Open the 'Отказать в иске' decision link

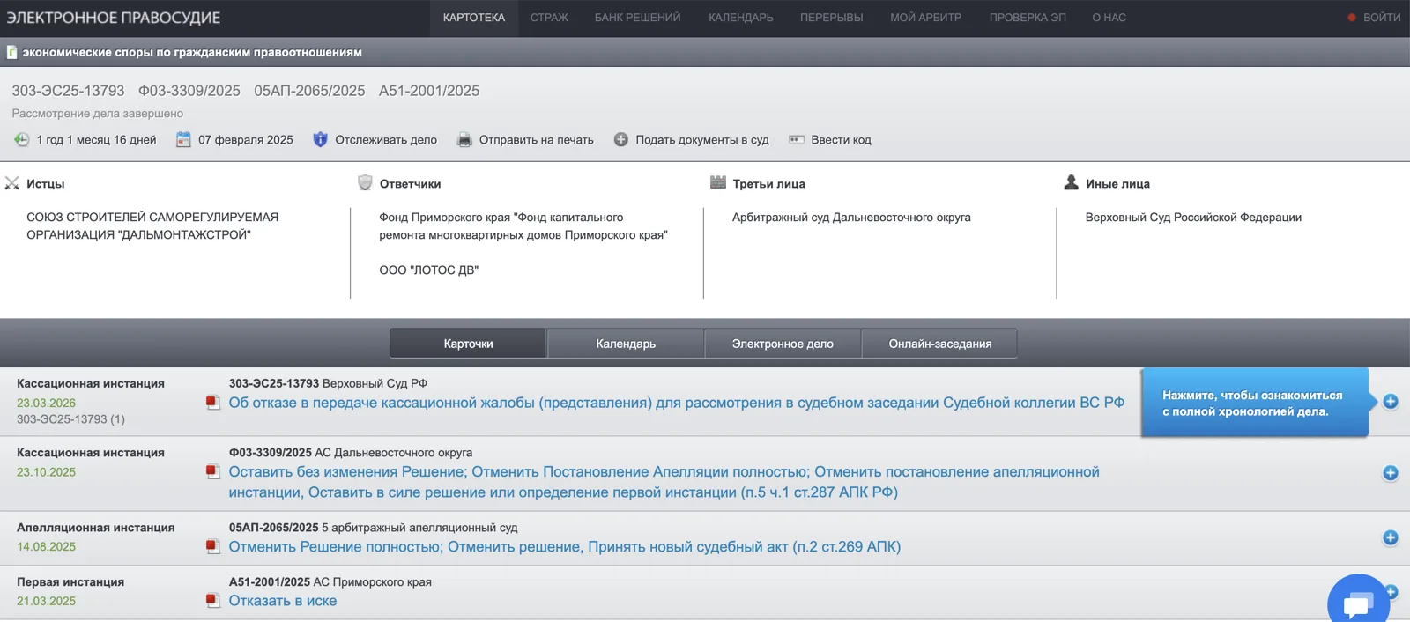pyautogui.click(x=283, y=601)
